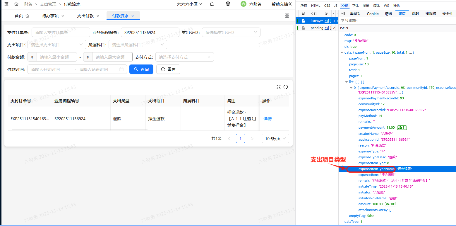This screenshot has width=456, height=226.
Task: Switch to the 待办事项 tab
Action: click(x=51, y=16)
